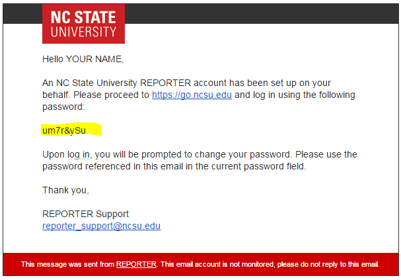The height and width of the screenshot is (280, 401).
Task: Click the word password above the highlight
Action: coord(63,107)
